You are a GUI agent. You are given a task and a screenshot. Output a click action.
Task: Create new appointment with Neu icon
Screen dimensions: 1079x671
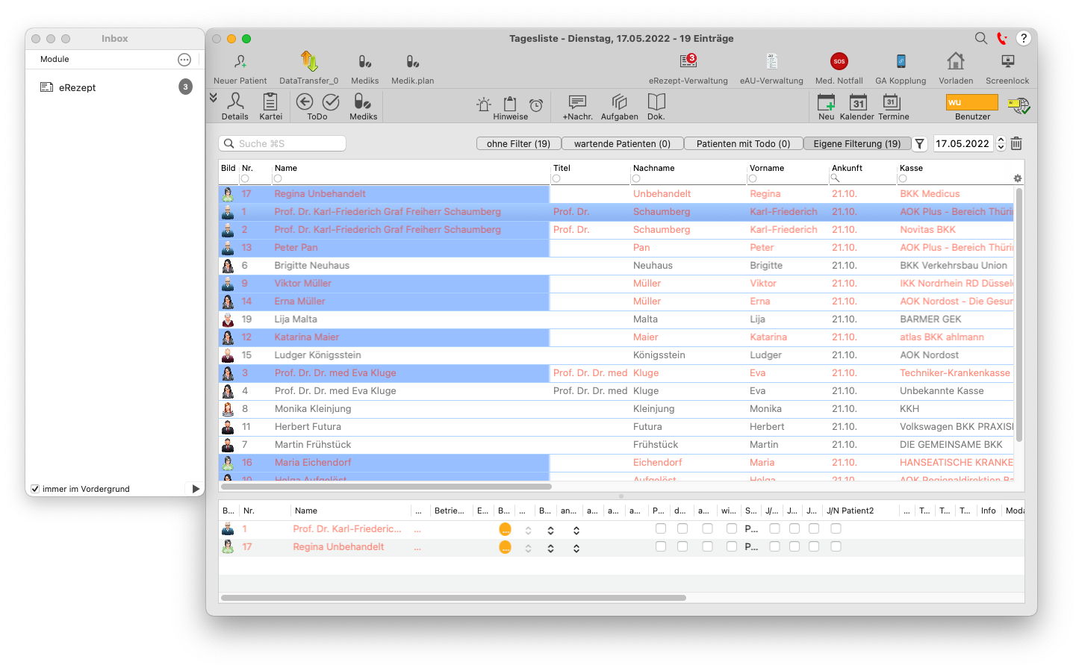tap(827, 102)
